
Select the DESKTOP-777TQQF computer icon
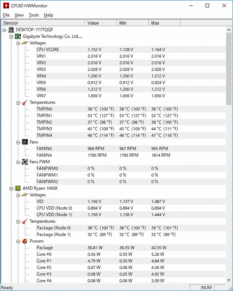(11, 30)
